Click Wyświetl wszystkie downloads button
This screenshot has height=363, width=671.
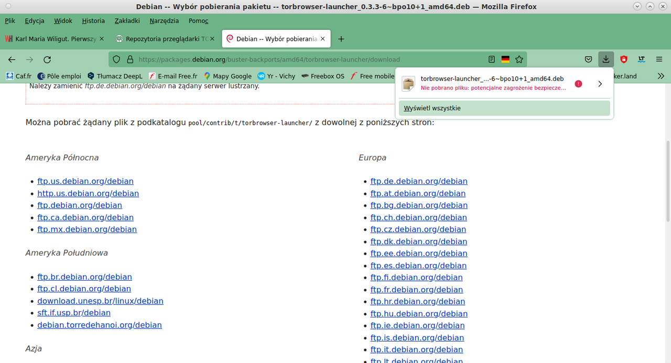pyautogui.click(x=504, y=108)
